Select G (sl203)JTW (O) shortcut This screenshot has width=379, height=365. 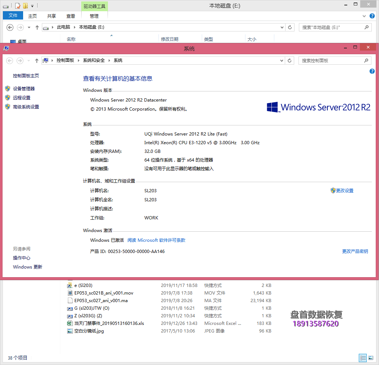click(92, 308)
